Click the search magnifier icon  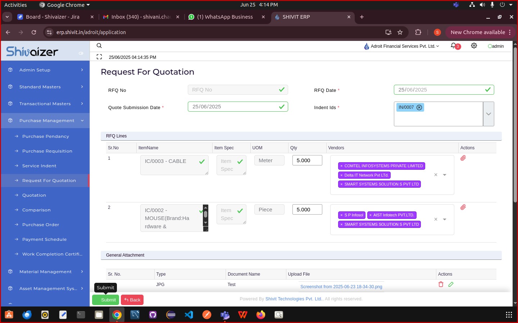tap(99, 46)
